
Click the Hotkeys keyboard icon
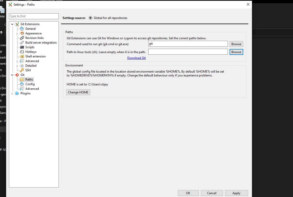[22, 52]
